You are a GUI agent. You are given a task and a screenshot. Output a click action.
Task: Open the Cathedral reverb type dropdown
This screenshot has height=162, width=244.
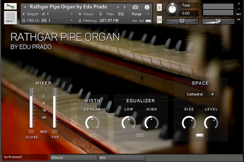click(200, 94)
